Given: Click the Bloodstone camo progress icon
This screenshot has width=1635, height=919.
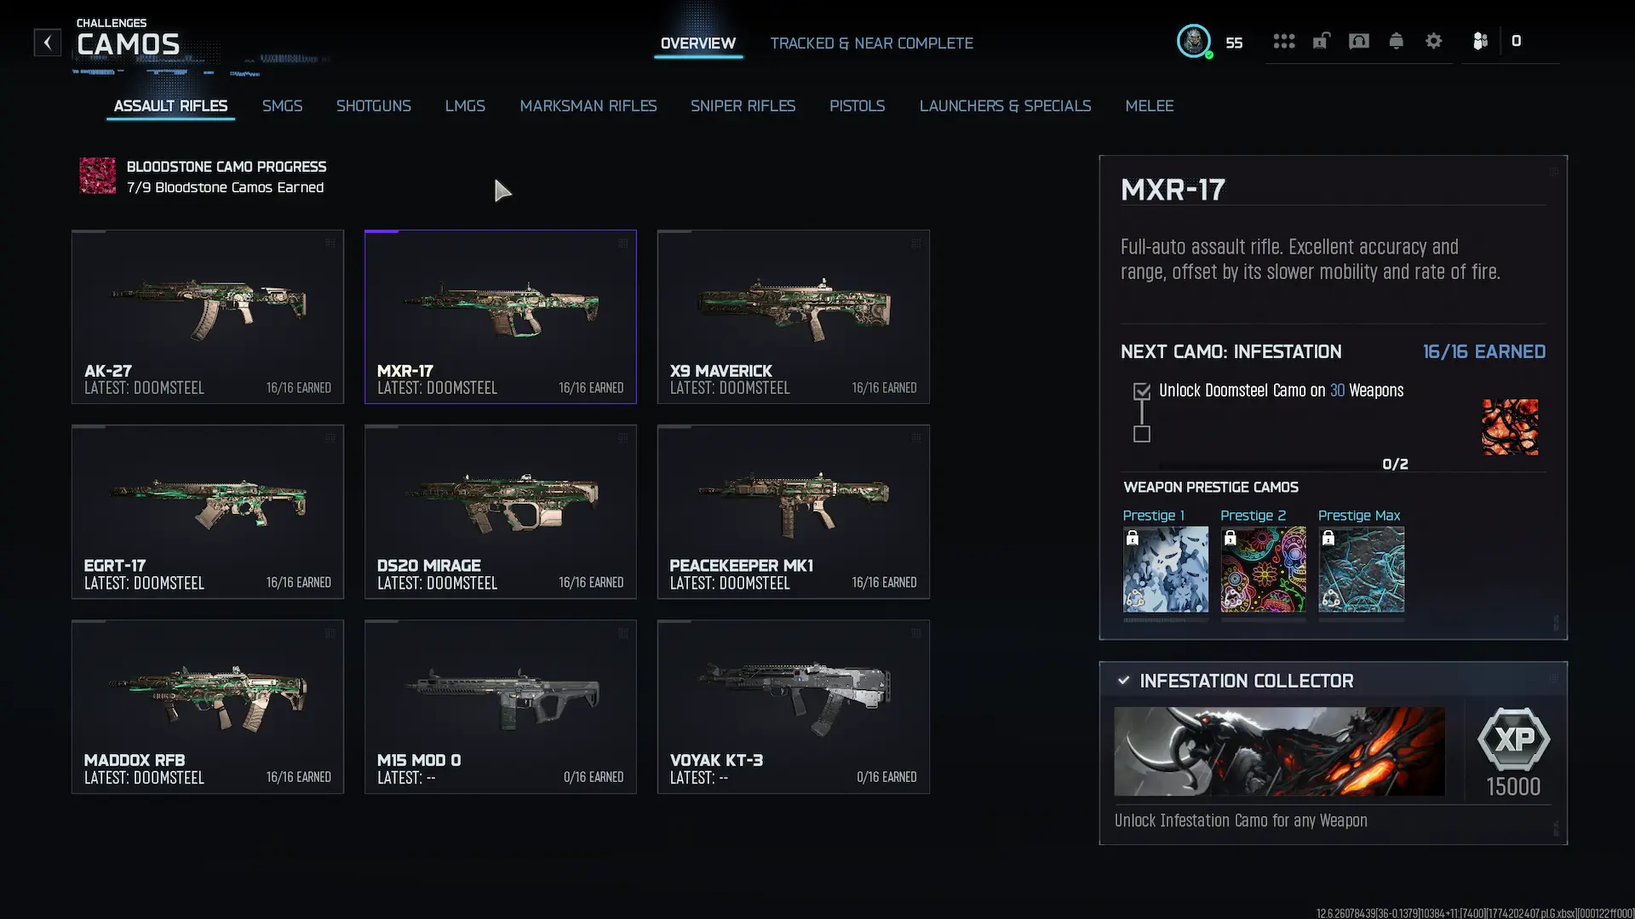Looking at the screenshot, I should click(x=98, y=176).
